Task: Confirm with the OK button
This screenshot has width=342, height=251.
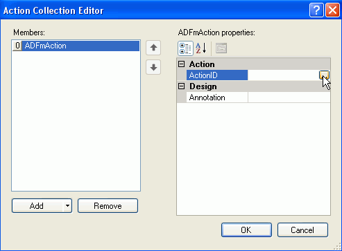Action: 246,230
